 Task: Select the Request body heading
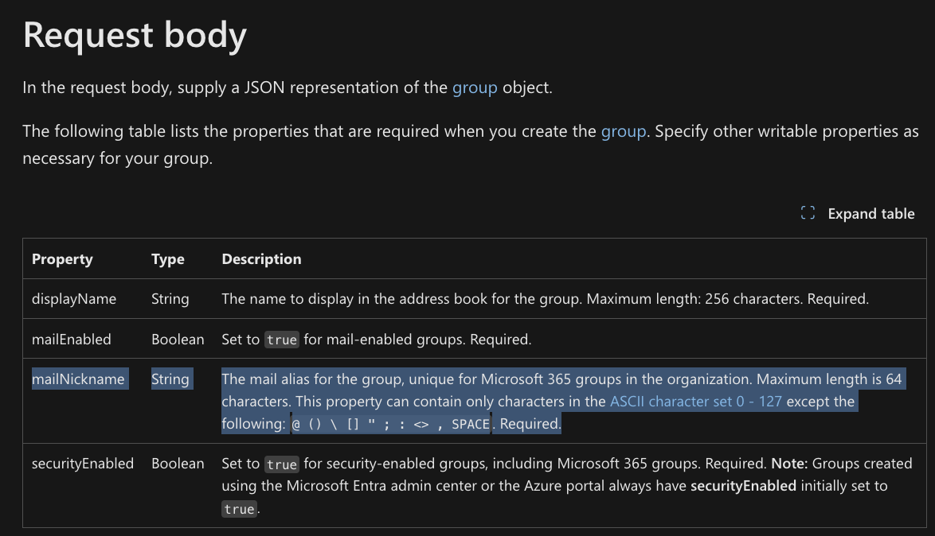pos(134,34)
